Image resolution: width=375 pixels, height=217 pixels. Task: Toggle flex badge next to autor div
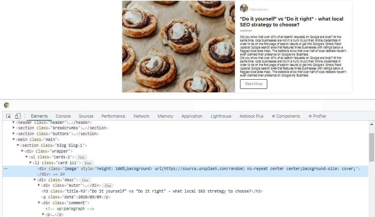[108, 186]
